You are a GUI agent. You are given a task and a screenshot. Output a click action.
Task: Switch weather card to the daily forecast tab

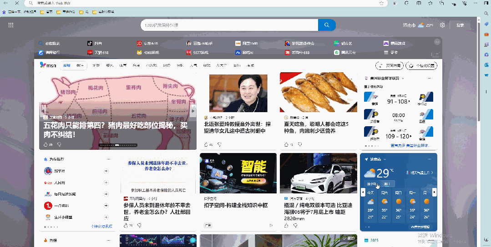point(387,184)
